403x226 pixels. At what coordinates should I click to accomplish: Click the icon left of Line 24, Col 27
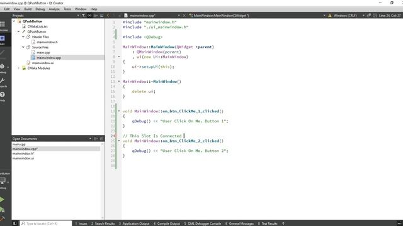coord(375,16)
